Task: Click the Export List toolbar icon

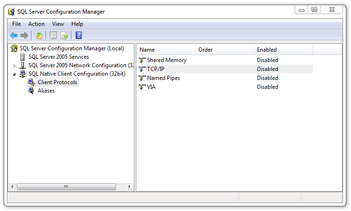Action: click(x=64, y=35)
